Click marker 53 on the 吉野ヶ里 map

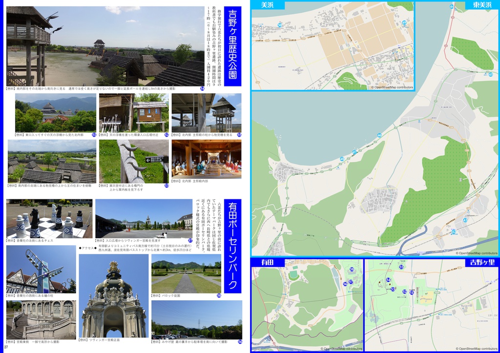coord(393,289)
